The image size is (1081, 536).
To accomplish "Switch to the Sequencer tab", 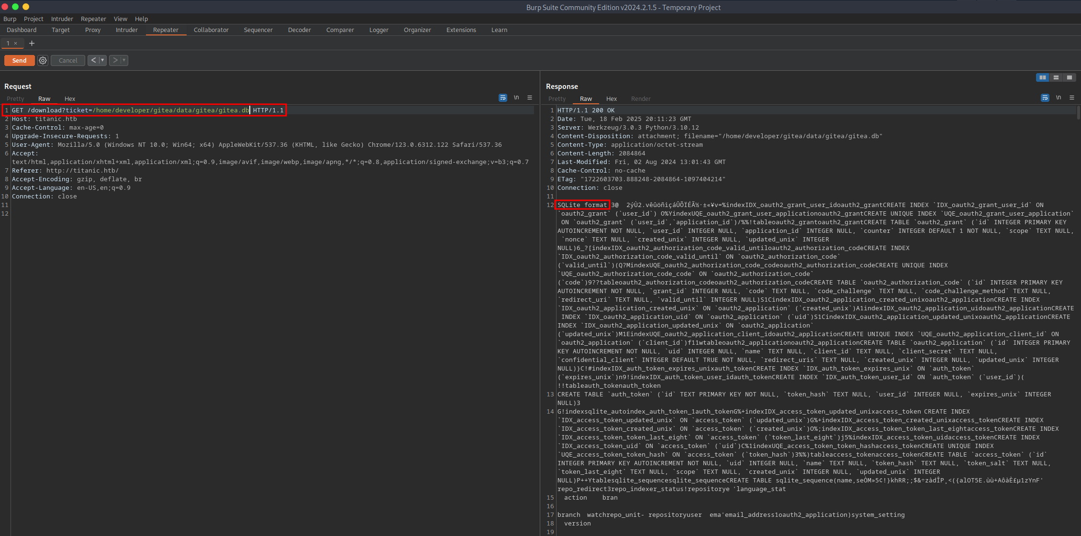I will pyautogui.click(x=258, y=30).
